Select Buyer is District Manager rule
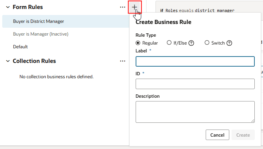This screenshot has width=263, height=149. [x=66, y=21]
